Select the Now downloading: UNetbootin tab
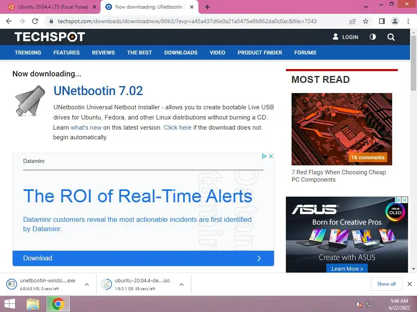417x312 pixels. click(x=149, y=7)
